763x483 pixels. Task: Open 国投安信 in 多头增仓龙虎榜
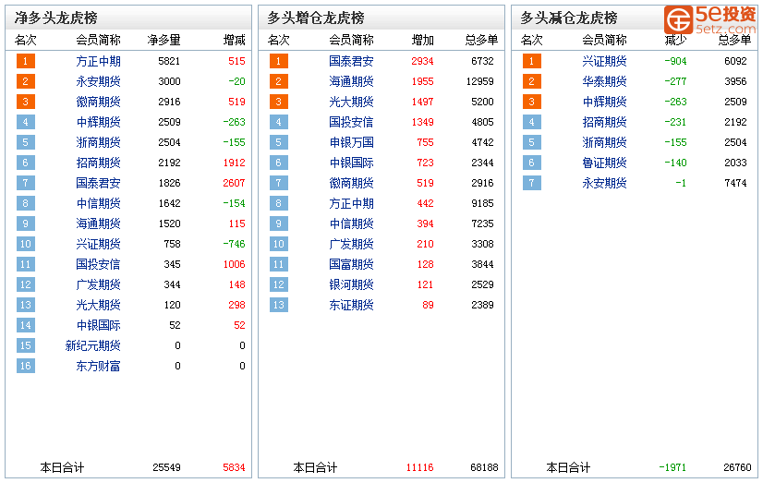(351, 122)
